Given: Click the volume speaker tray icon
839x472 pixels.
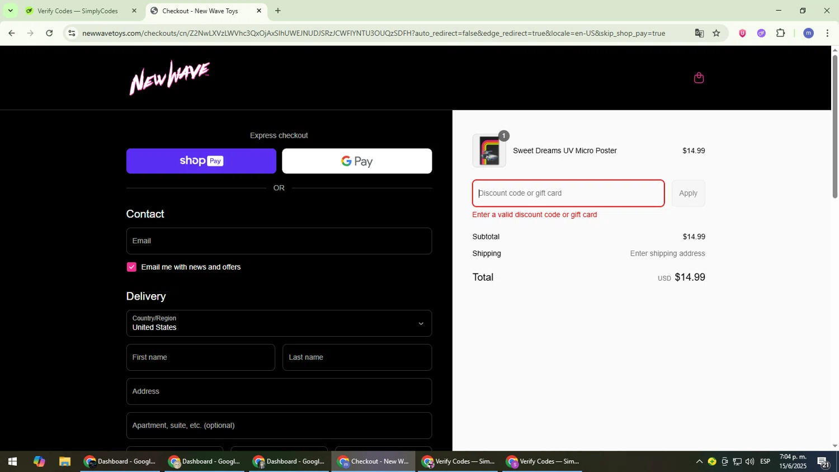Looking at the screenshot, I should [750, 462].
